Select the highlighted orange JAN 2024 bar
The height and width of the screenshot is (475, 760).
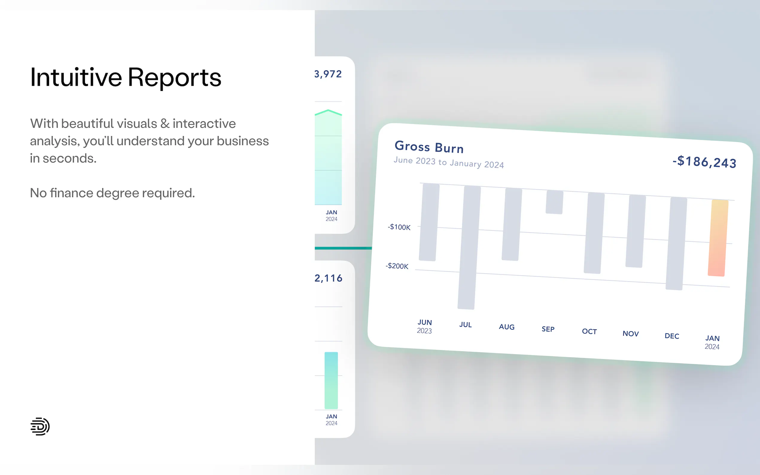pyautogui.click(x=718, y=238)
